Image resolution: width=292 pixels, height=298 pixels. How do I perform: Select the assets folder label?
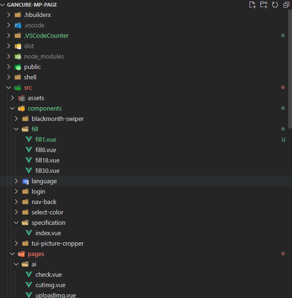36,98
